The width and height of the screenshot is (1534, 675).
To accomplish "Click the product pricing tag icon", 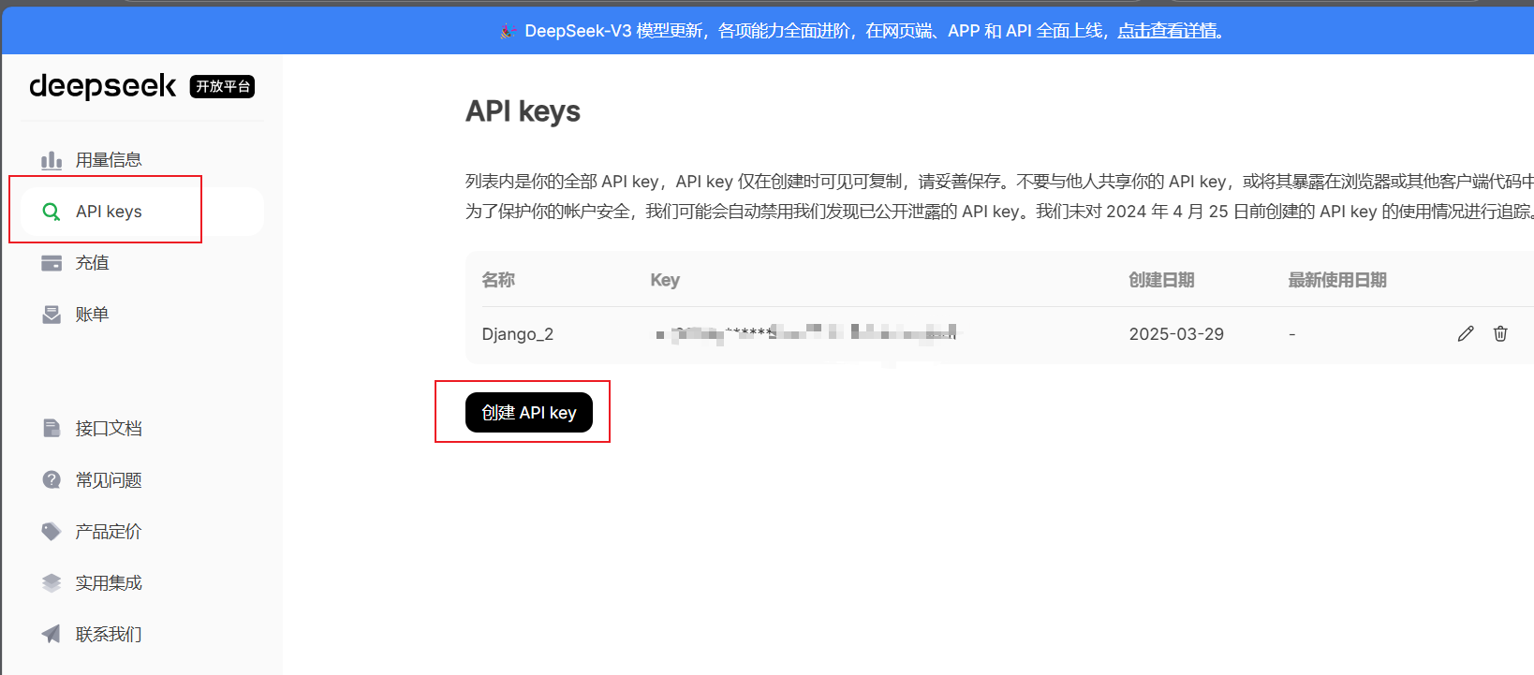I will [52, 532].
